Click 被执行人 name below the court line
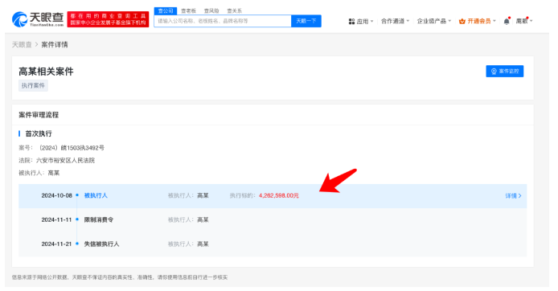 [x=54, y=173]
